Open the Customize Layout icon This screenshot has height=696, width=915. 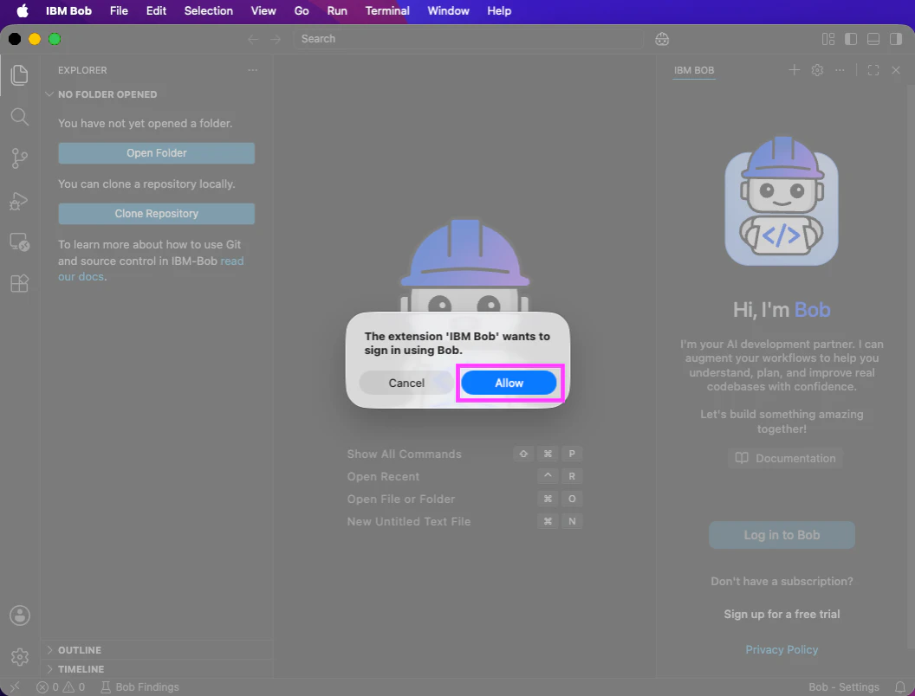click(828, 39)
